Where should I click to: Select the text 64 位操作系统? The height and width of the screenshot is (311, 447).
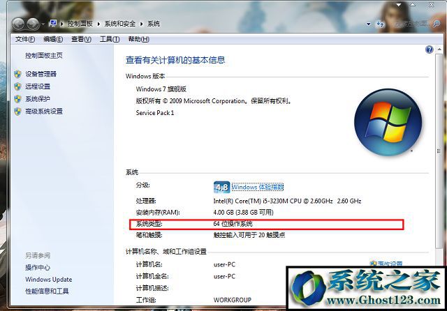point(233,224)
